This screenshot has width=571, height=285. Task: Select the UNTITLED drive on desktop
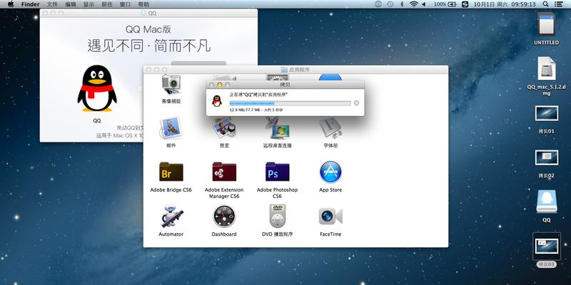click(547, 24)
